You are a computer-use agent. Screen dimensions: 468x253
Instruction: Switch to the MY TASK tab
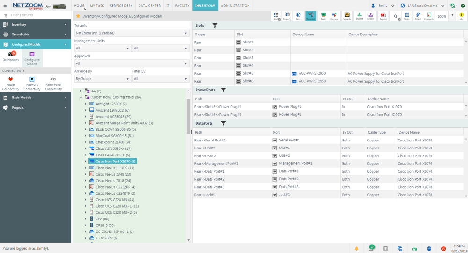(97, 5)
